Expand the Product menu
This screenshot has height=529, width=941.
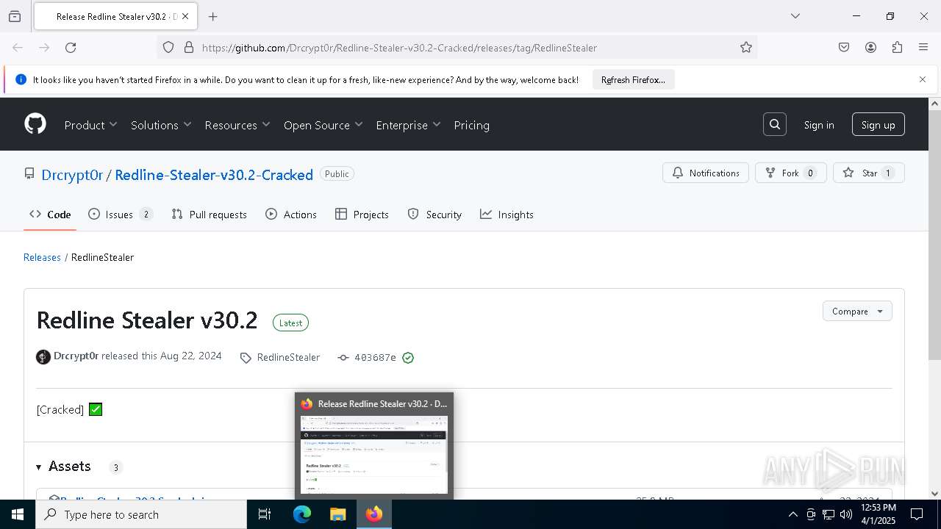tap(90, 125)
